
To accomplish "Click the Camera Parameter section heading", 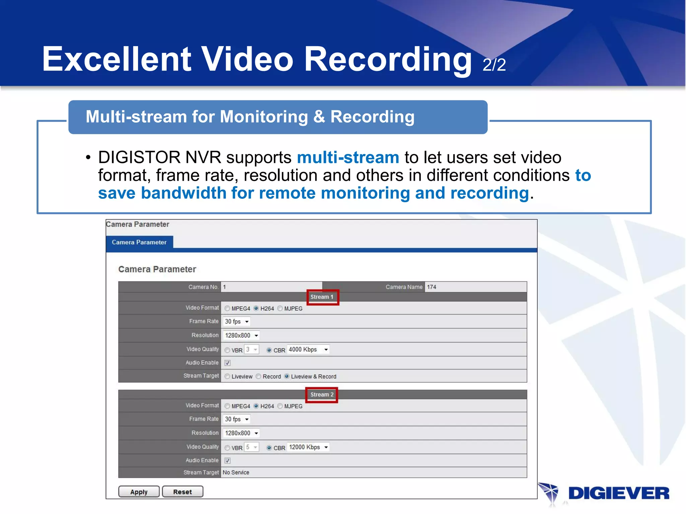I will point(157,269).
